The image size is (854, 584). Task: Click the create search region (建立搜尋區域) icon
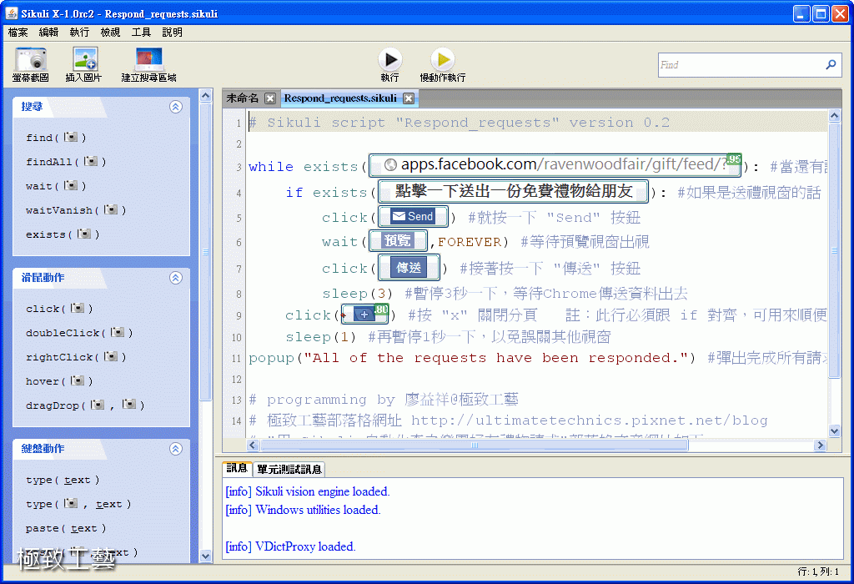148,59
